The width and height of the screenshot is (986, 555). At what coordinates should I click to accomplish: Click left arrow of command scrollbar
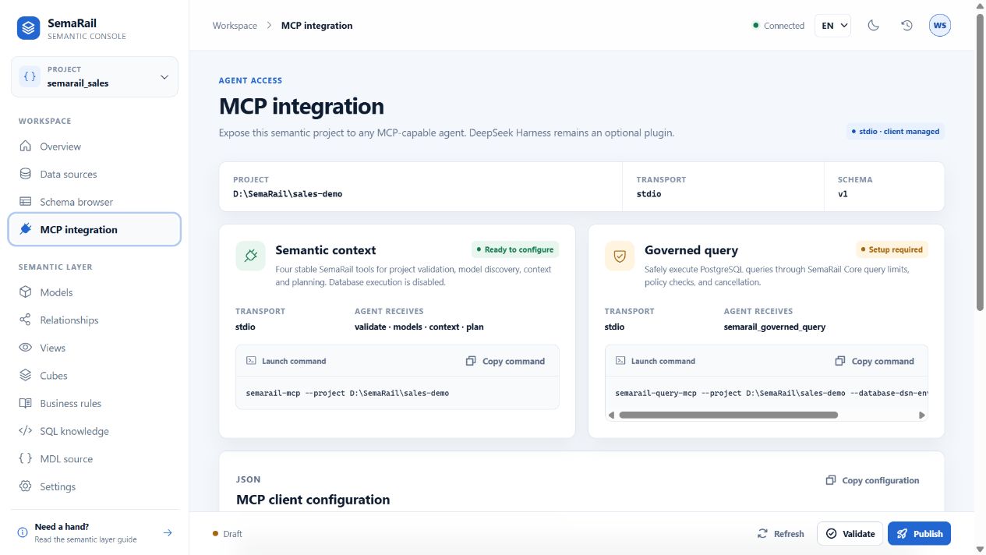pyautogui.click(x=612, y=415)
